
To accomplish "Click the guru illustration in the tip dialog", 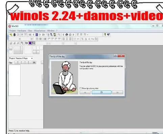I will (65, 78).
